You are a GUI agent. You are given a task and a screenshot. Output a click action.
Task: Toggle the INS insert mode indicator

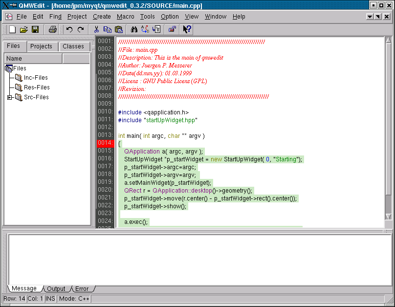tap(51, 299)
